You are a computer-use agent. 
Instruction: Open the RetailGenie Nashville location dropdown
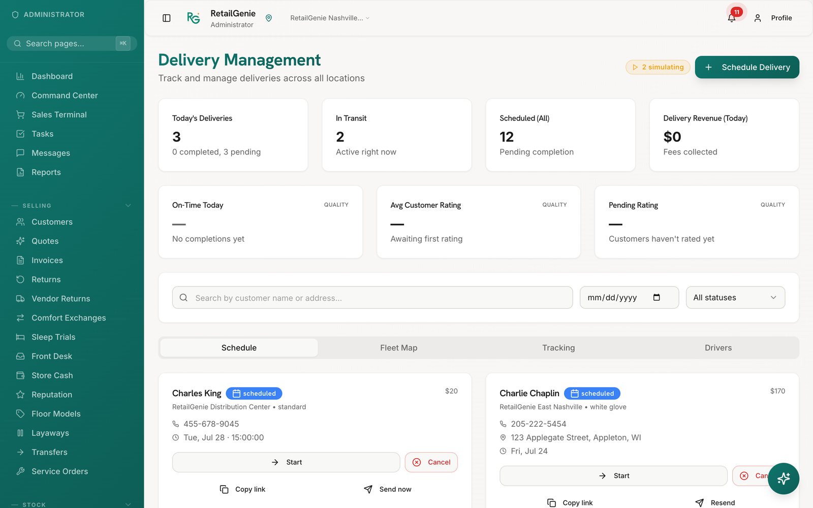tap(330, 18)
